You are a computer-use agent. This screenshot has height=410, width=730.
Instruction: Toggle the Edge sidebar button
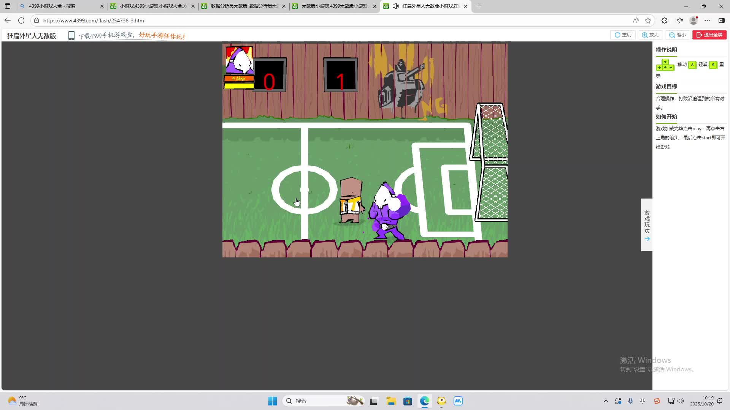tap(721, 20)
